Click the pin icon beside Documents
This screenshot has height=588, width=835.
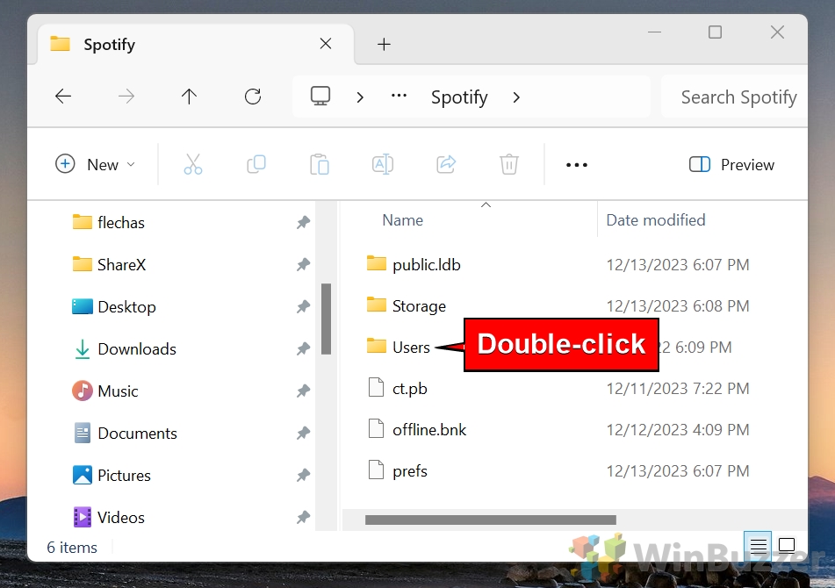click(303, 434)
